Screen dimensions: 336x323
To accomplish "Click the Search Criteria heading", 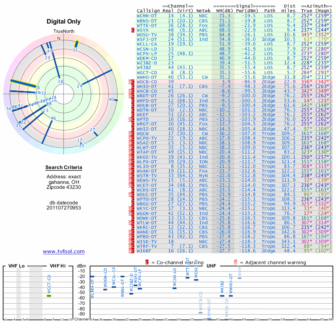I will 64,168.
